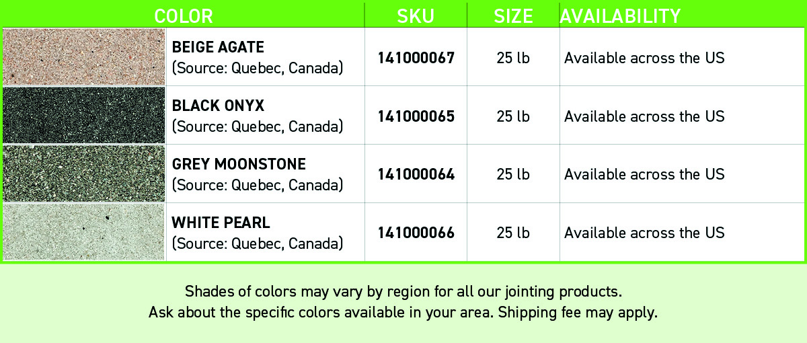The image size is (807, 343).
Task: Click SKU number 141000065
Action: coord(416,116)
